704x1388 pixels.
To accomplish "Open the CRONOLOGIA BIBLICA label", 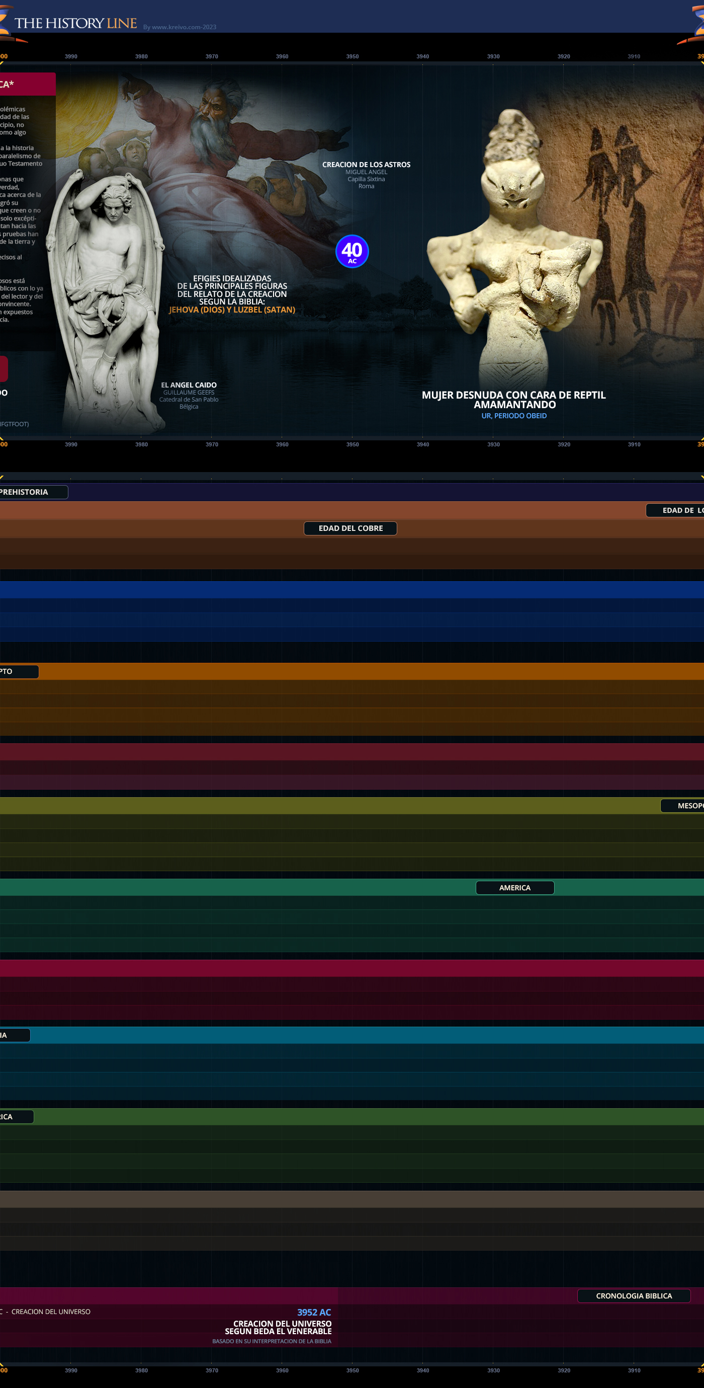I will (x=634, y=1296).
